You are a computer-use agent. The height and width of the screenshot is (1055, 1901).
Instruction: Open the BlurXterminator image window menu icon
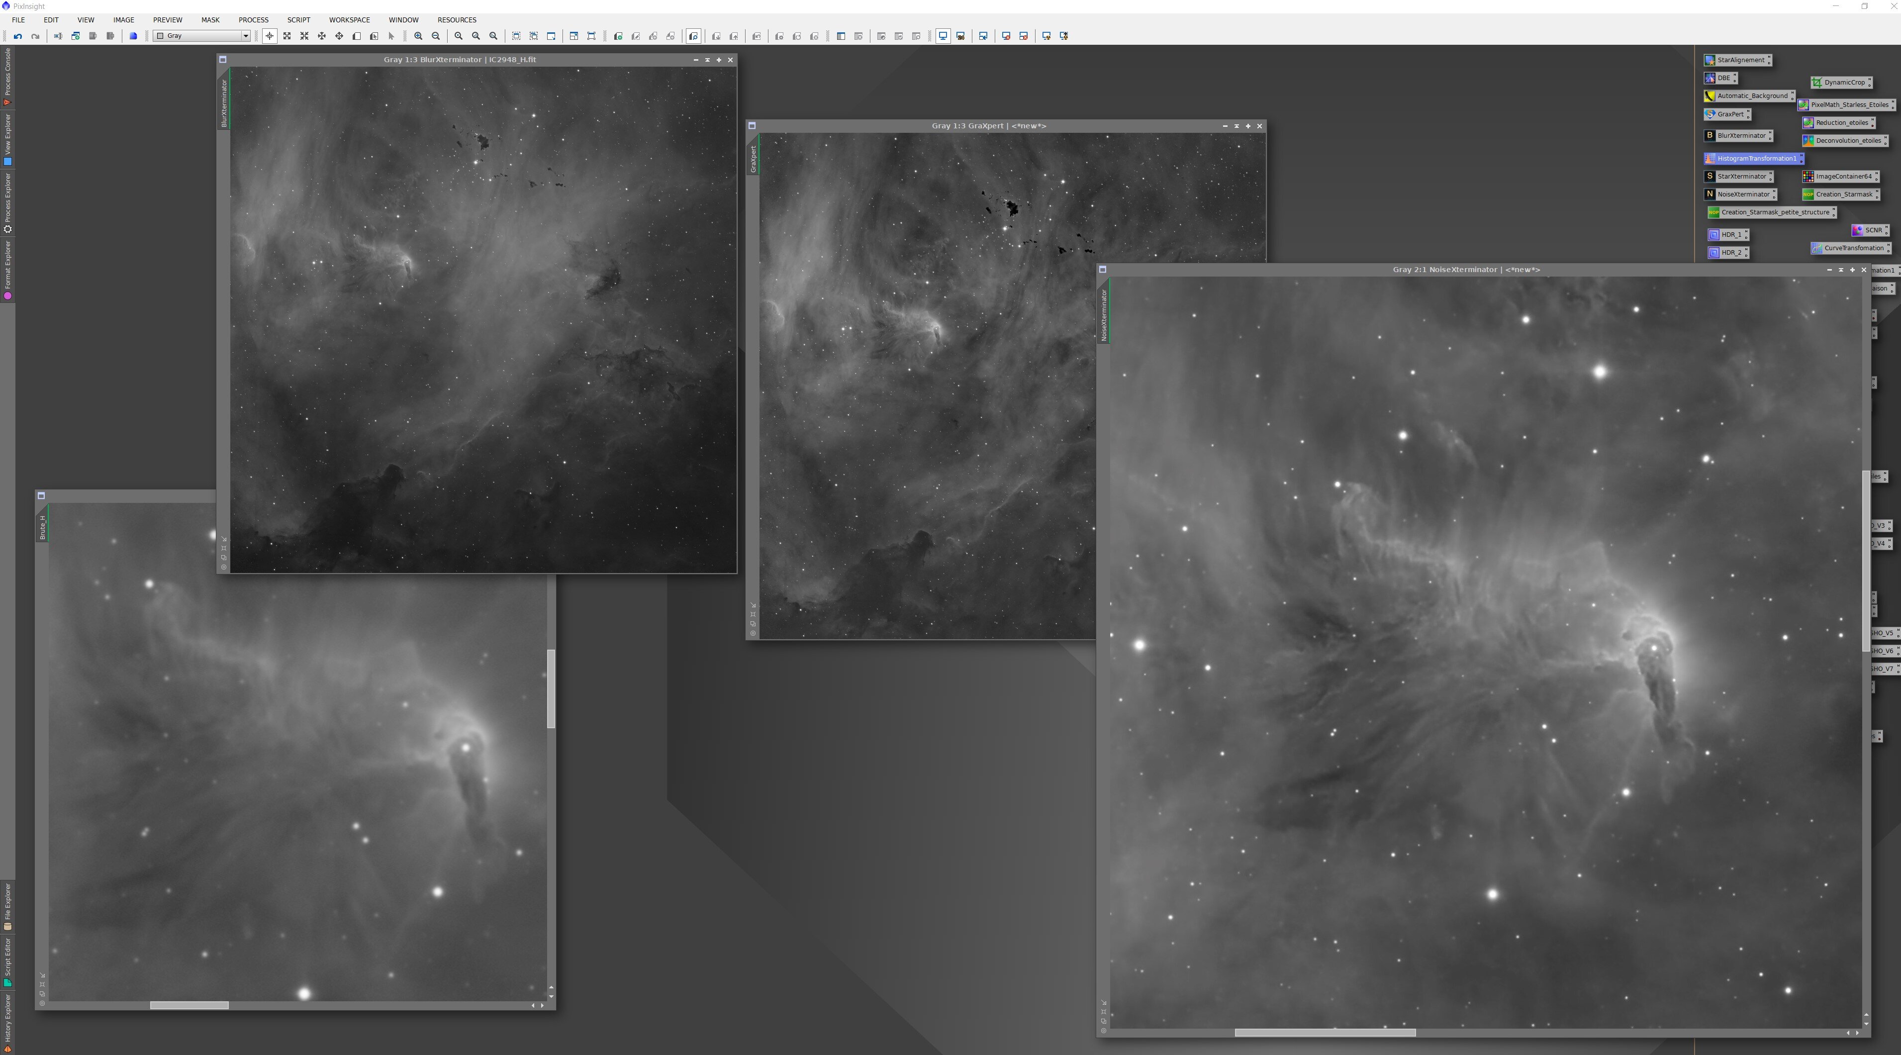223,60
